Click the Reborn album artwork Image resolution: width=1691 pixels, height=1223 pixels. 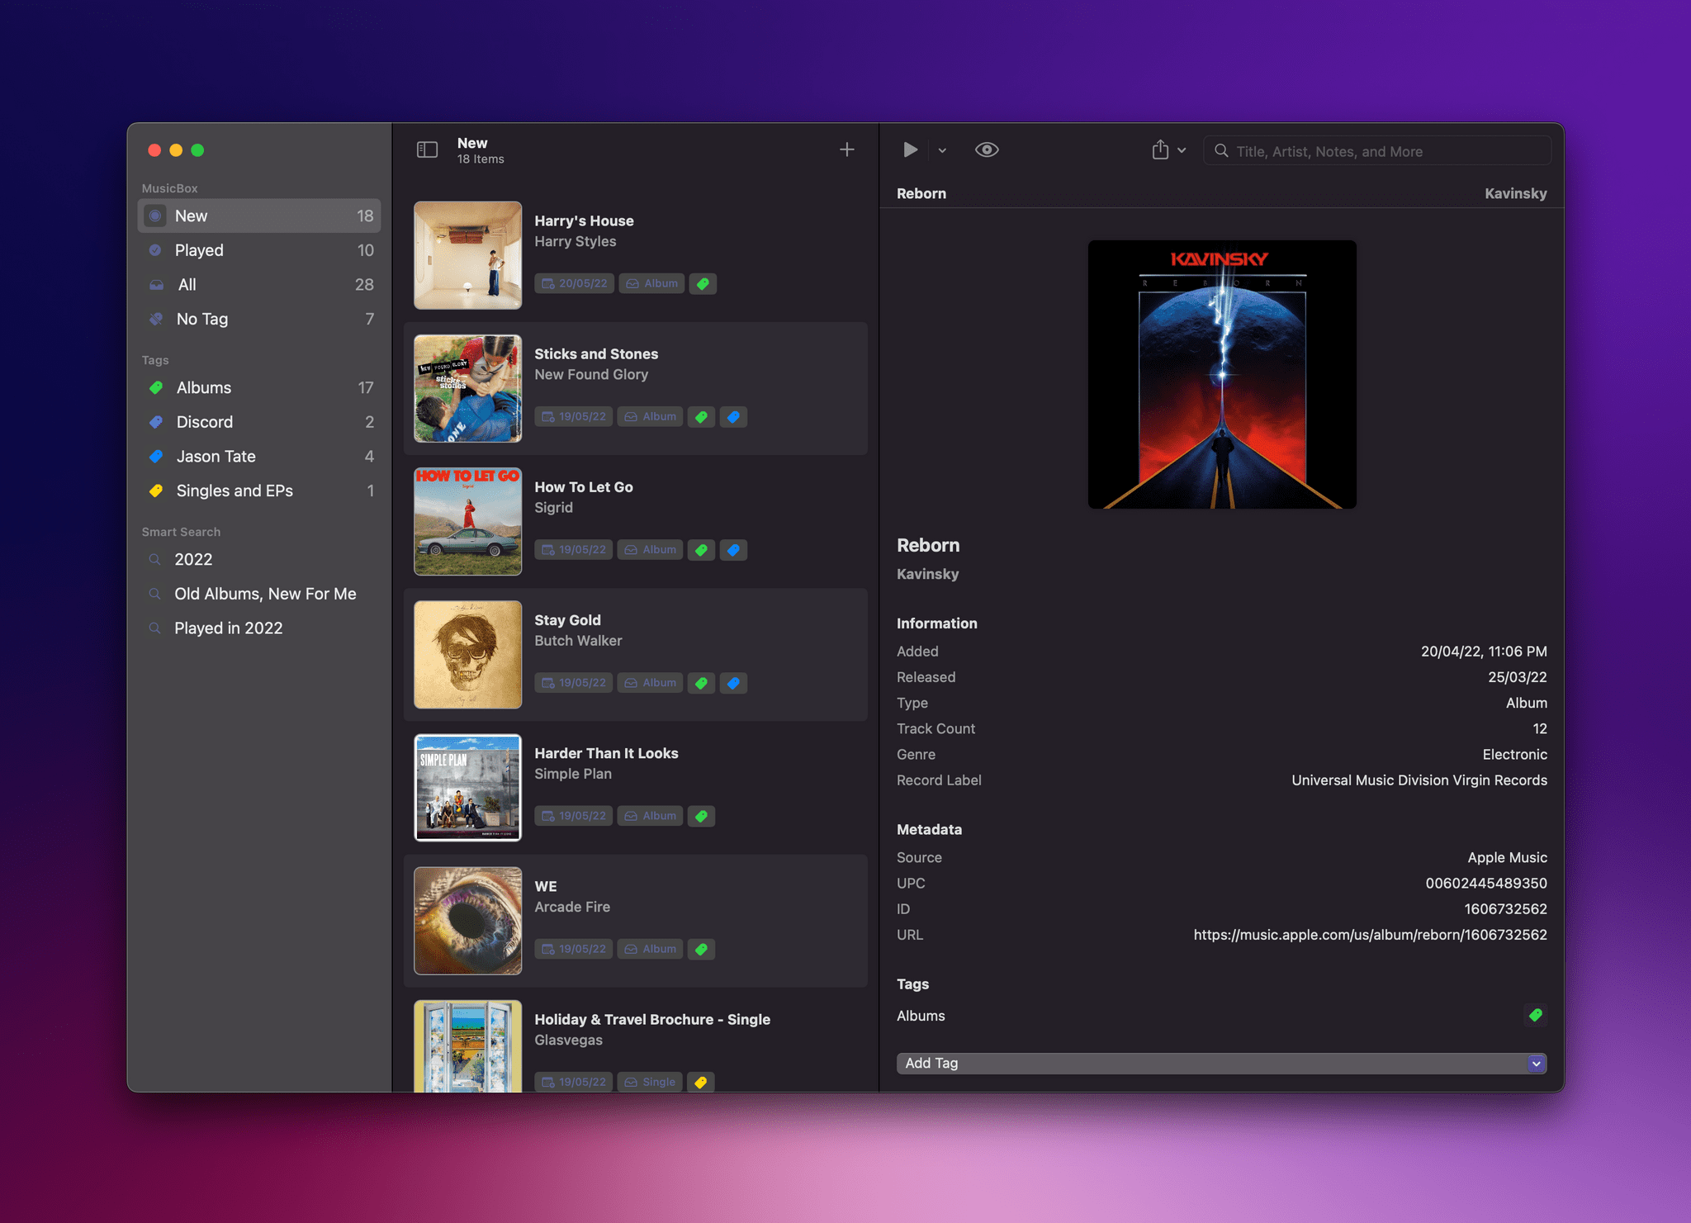(1222, 374)
